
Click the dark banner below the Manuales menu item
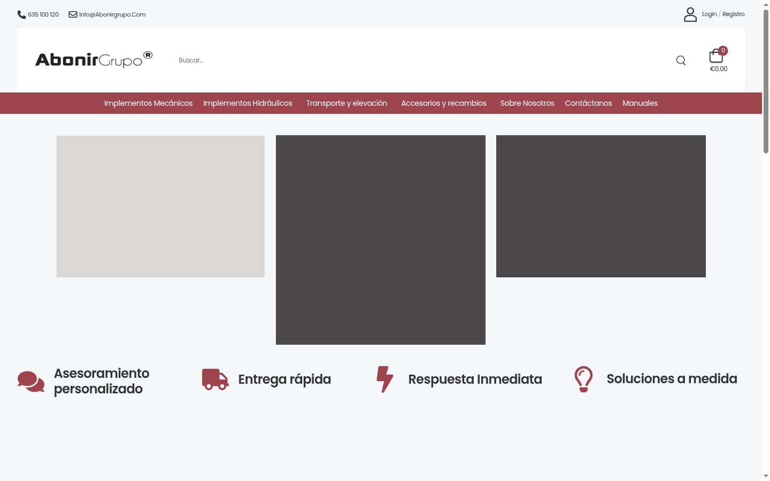(x=601, y=206)
